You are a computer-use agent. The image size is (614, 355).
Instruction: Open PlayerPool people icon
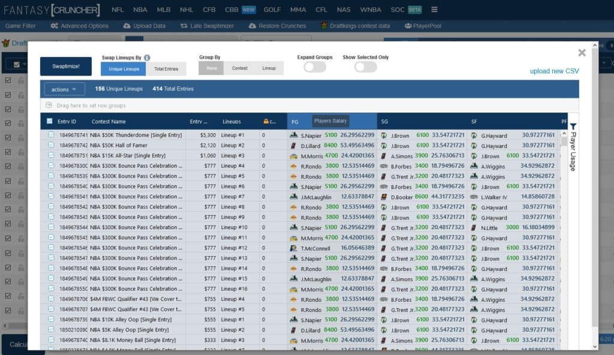(x=408, y=26)
